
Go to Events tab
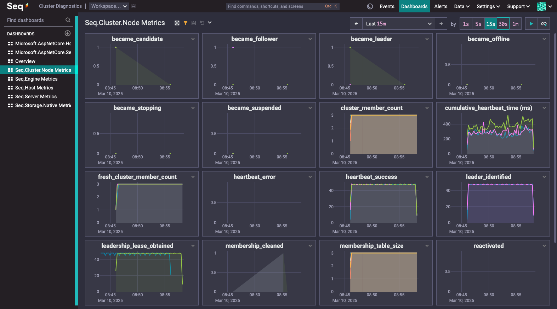tap(387, 6)
